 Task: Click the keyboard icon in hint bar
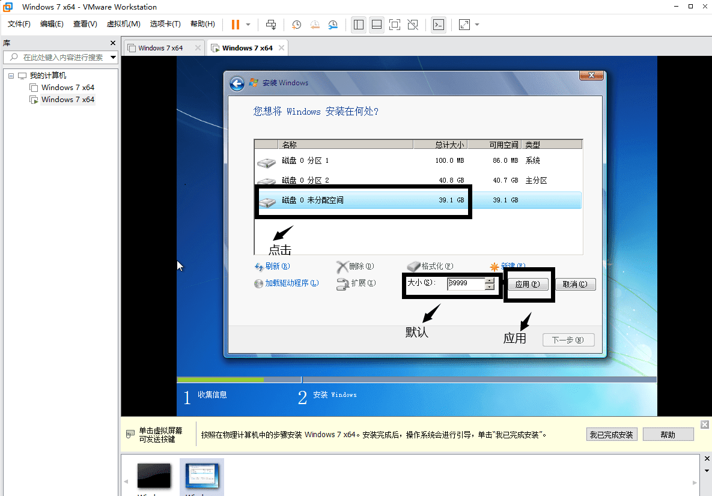click(130, 434)
